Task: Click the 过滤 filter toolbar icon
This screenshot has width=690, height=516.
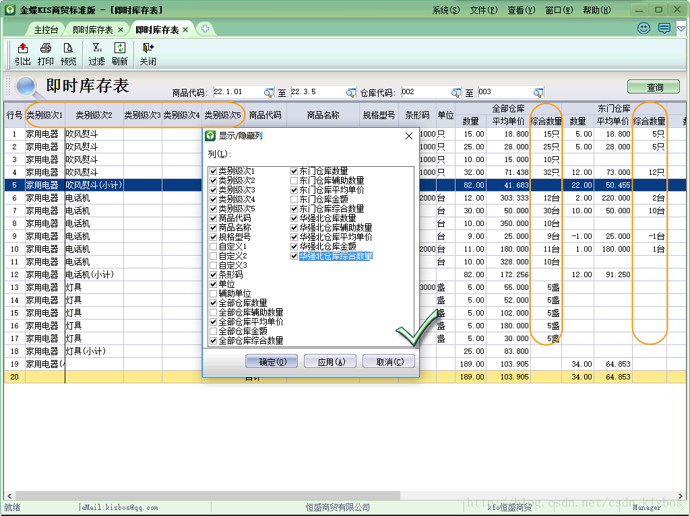Action: 96,54
